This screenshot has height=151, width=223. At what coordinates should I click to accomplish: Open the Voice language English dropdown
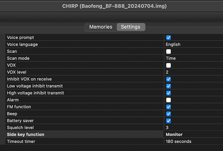[x=194, y=44]
